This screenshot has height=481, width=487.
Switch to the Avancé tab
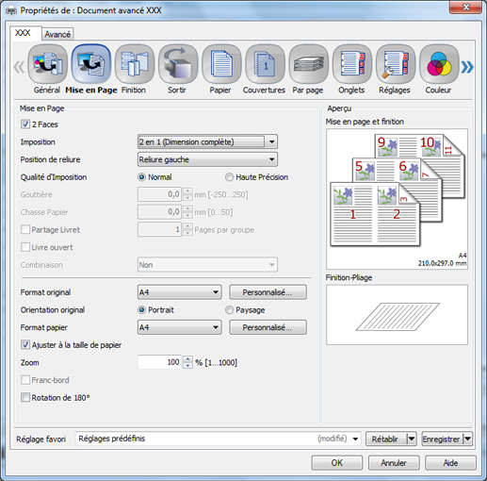point(57,34)
